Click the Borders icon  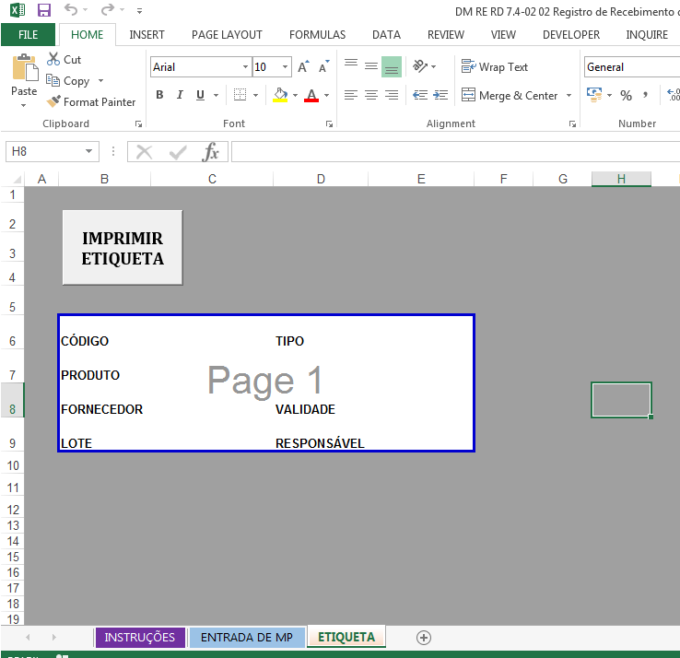[x=240, y=95]
